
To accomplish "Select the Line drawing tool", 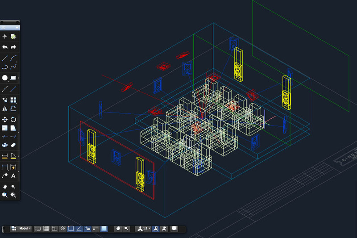I will click(x=5, y=58).
